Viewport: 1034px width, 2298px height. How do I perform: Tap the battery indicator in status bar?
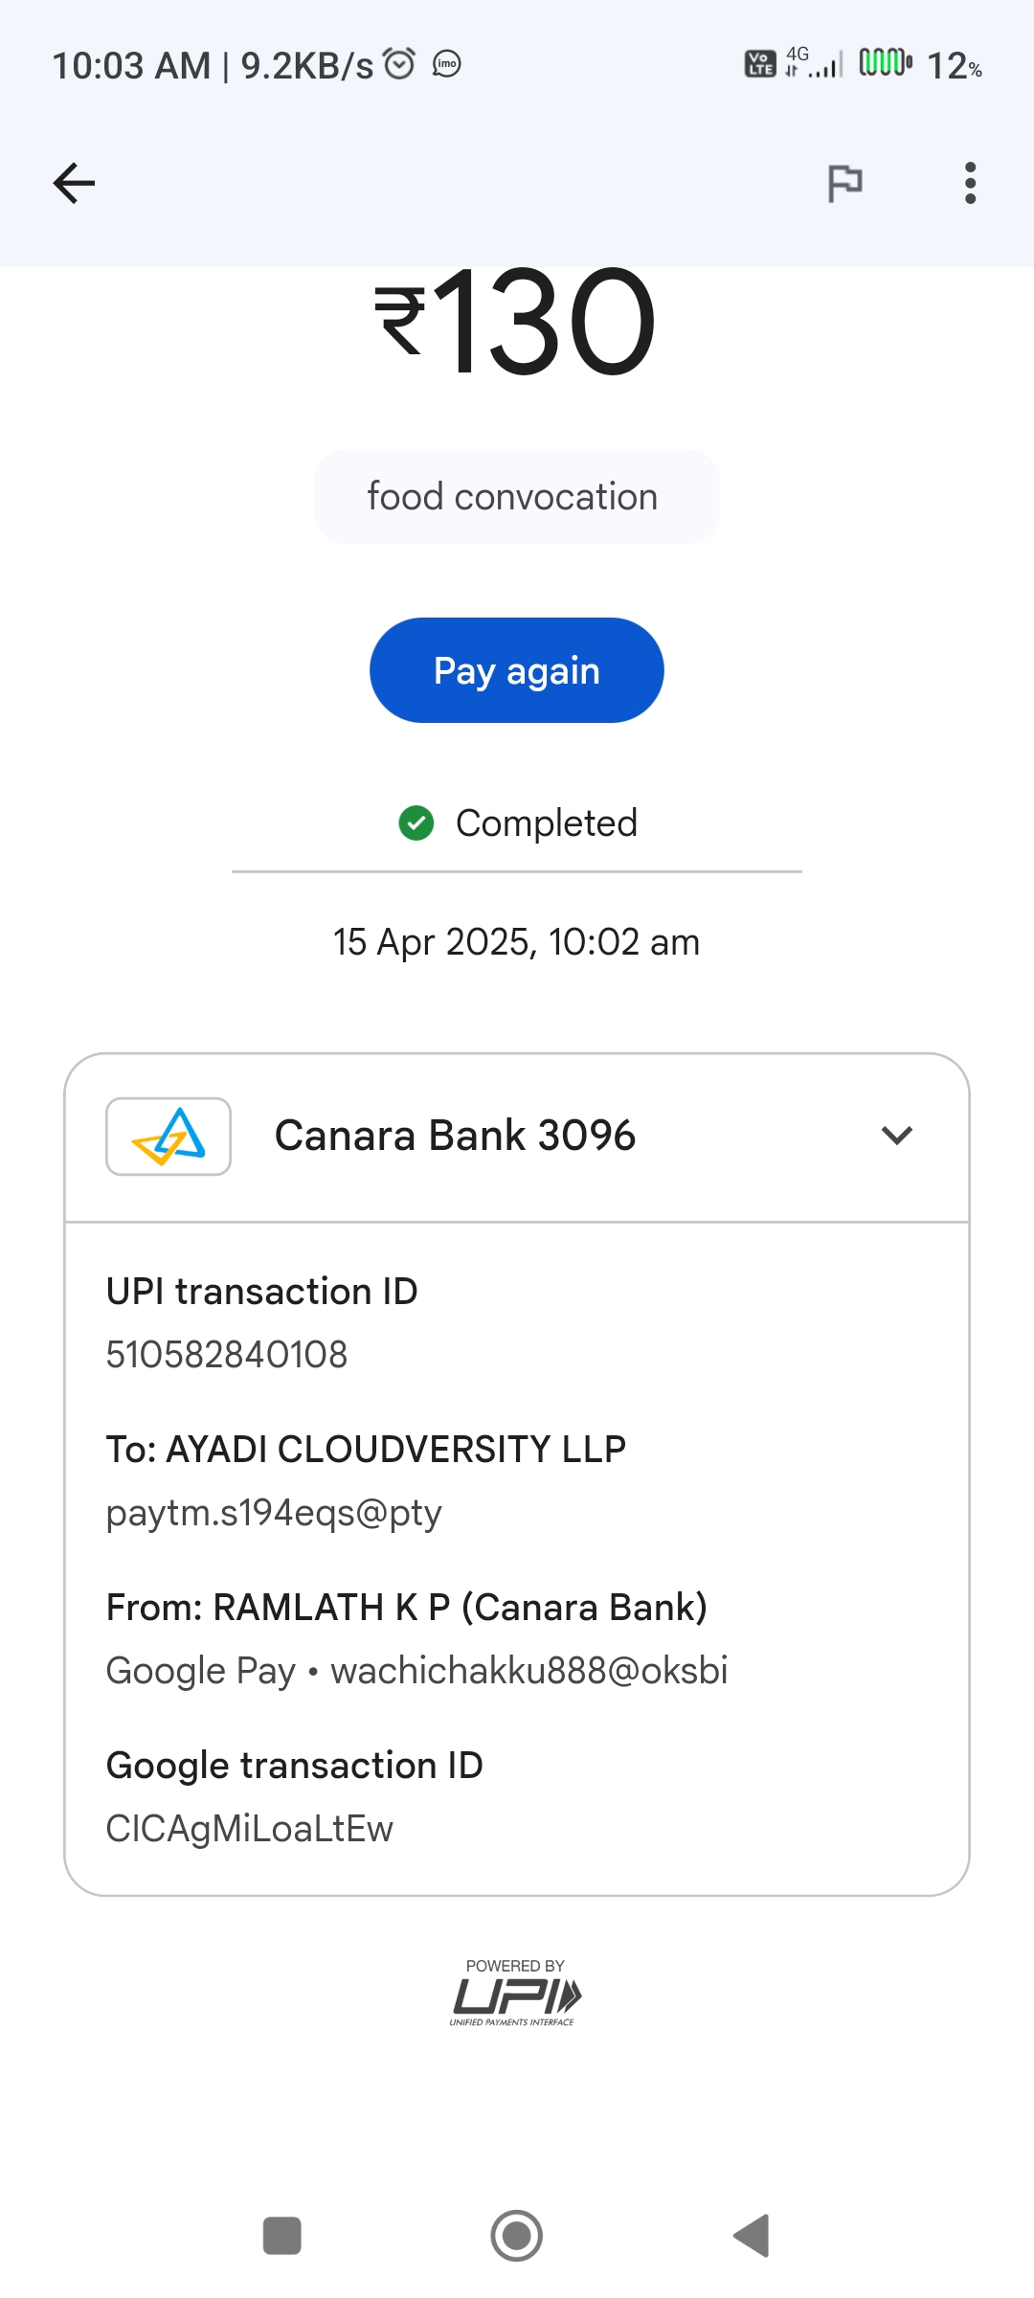[x=886, y=63]
